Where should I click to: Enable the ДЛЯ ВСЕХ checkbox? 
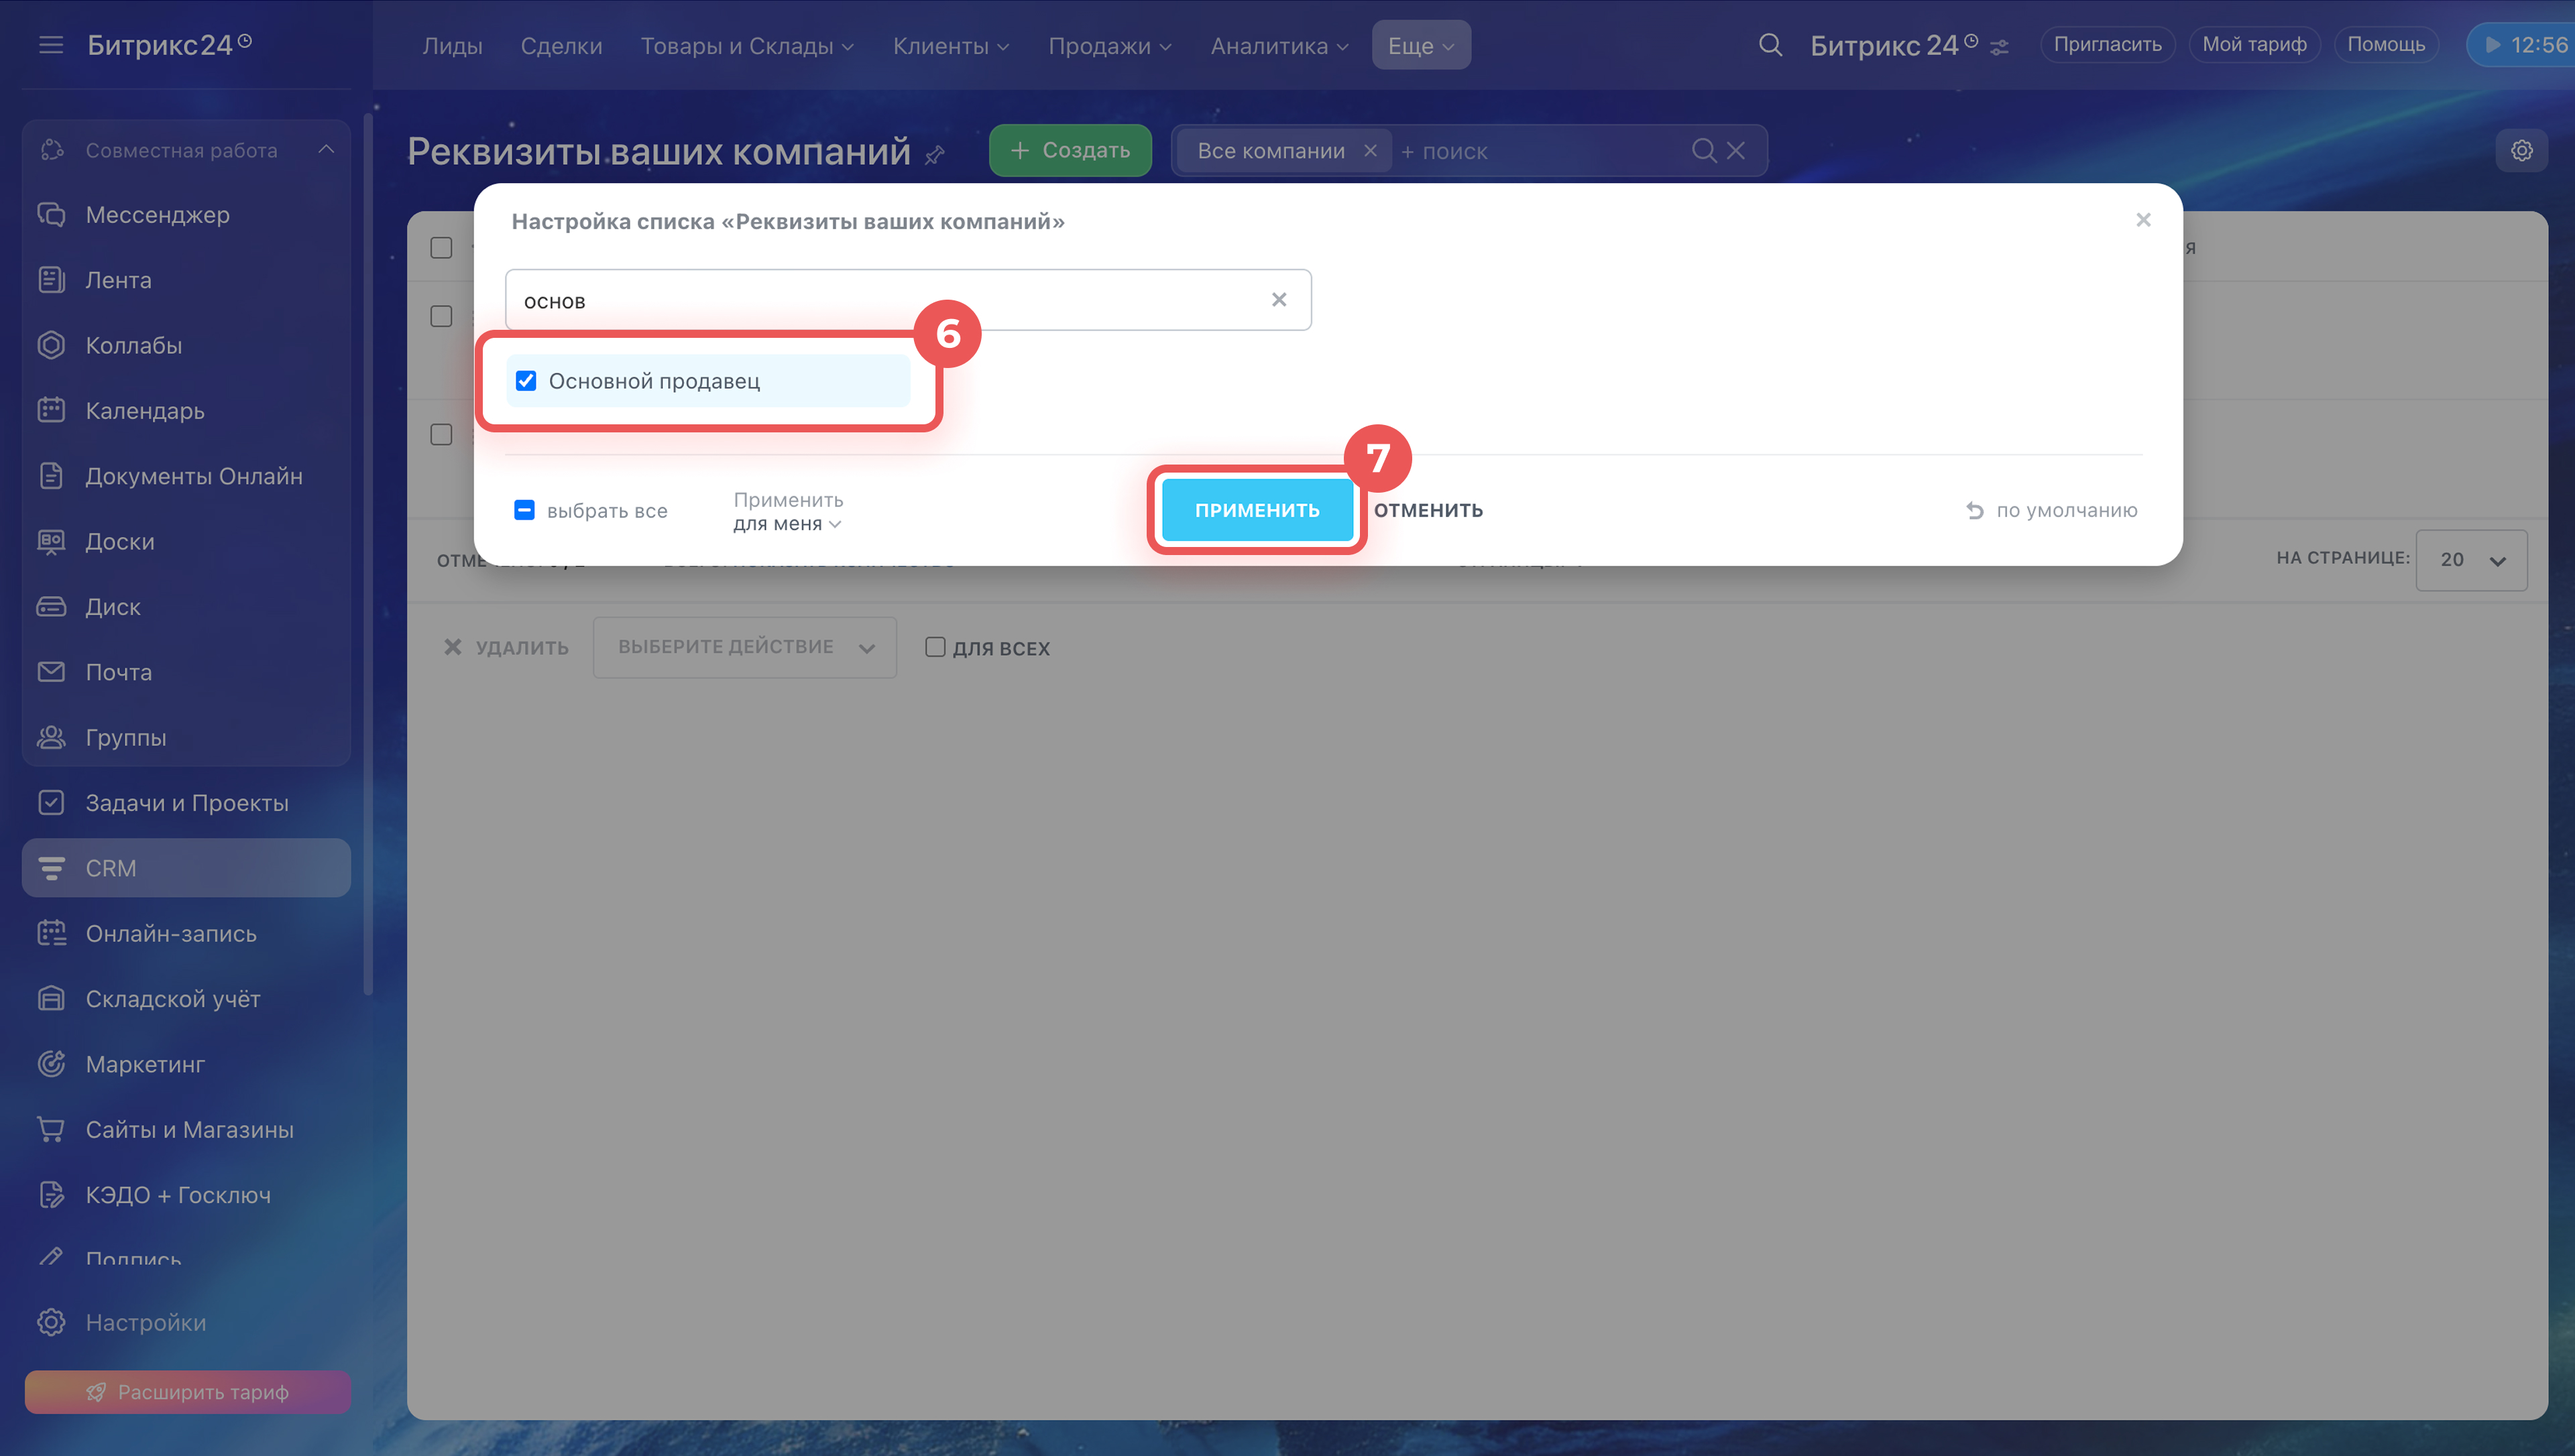[x=935, y=647]
